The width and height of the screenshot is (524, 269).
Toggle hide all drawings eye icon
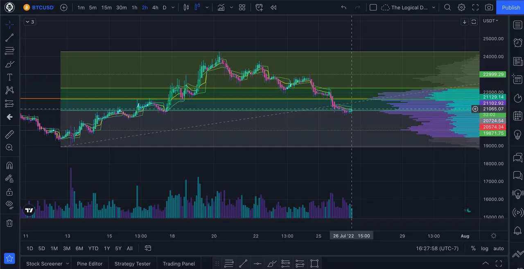coord(9,205)
